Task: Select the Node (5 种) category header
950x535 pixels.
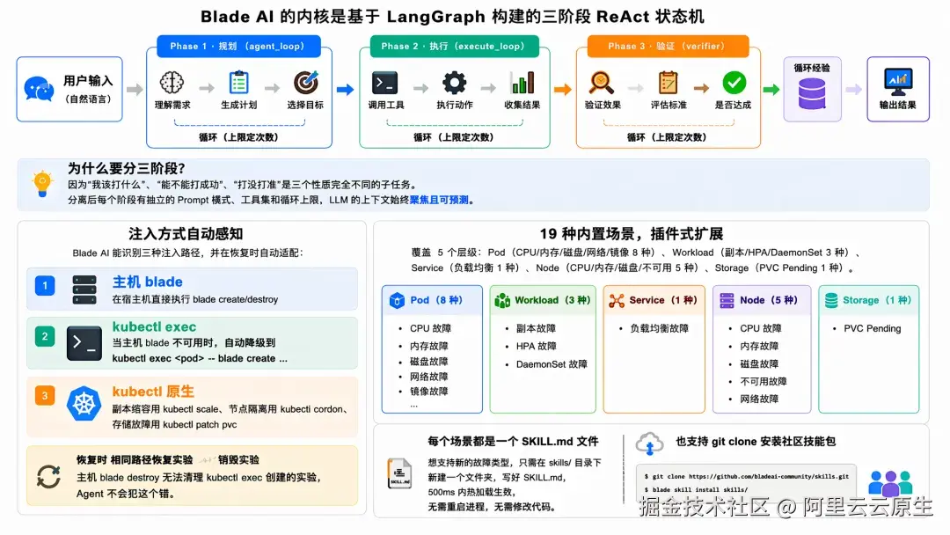Action: 762,301
